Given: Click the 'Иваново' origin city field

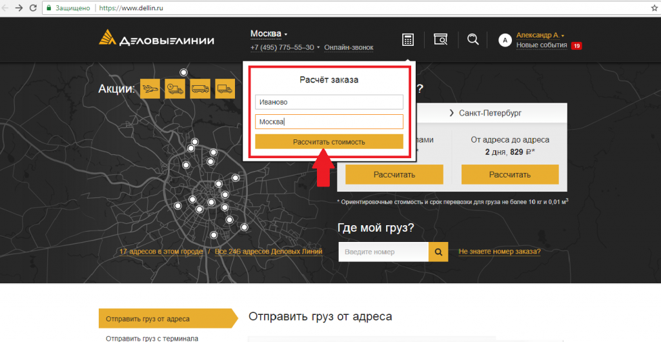Looking at the screenshot, I should (329, 102).
